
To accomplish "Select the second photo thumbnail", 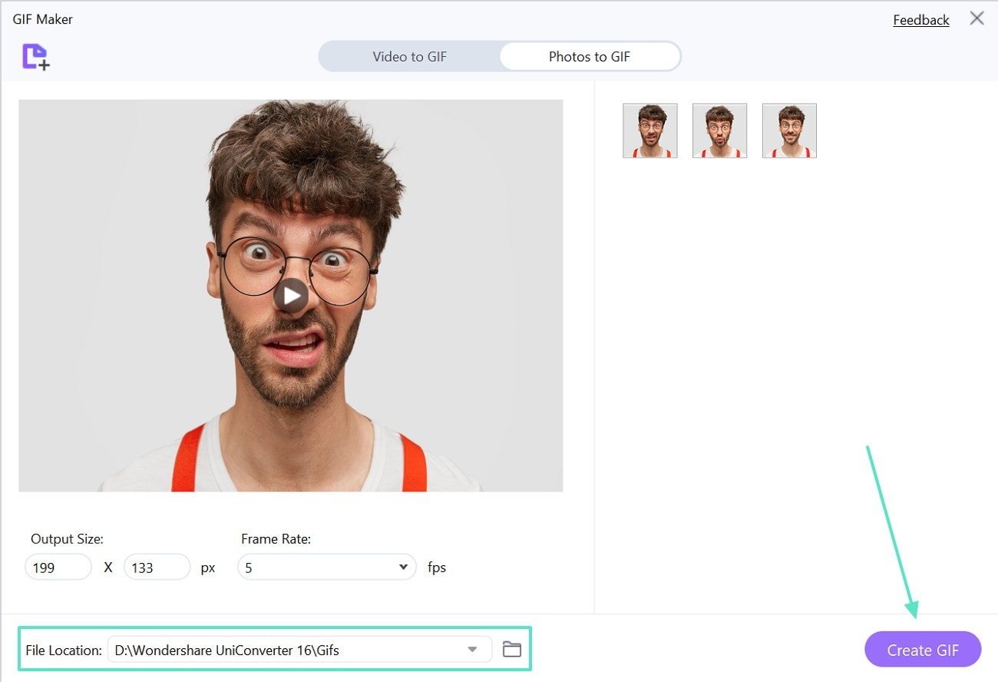I will [x=719, y=131].
